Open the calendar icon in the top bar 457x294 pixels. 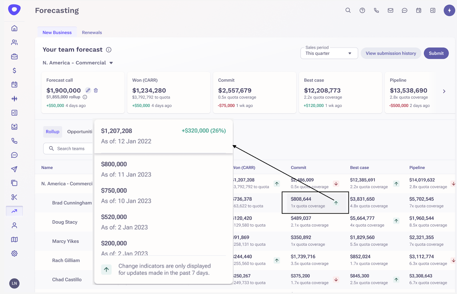(x=418, y=10)
